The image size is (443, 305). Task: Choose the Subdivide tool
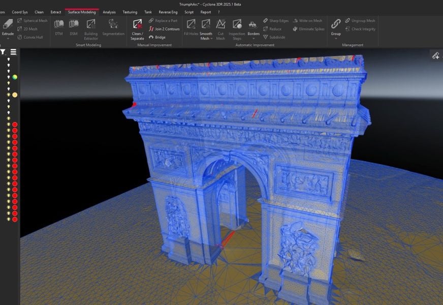point(274,37)
